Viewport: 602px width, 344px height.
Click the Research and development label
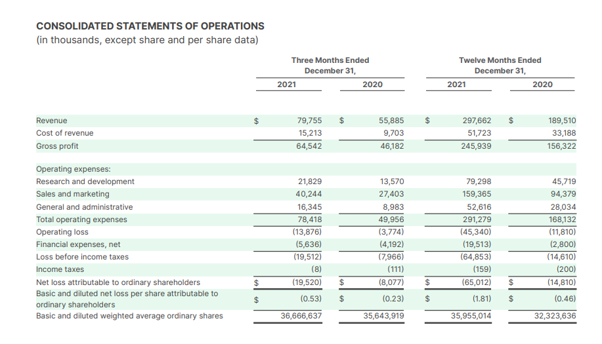coord(85,182)
